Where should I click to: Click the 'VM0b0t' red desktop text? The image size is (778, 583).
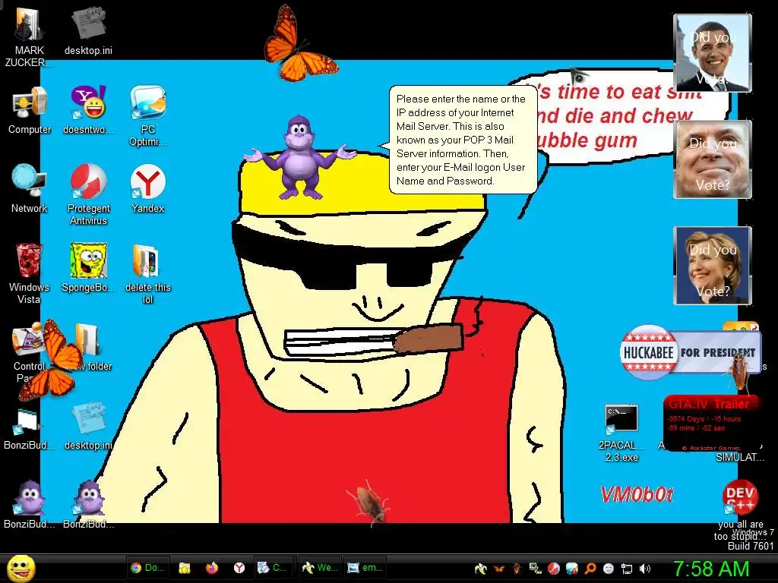click(x=637, y=494)
